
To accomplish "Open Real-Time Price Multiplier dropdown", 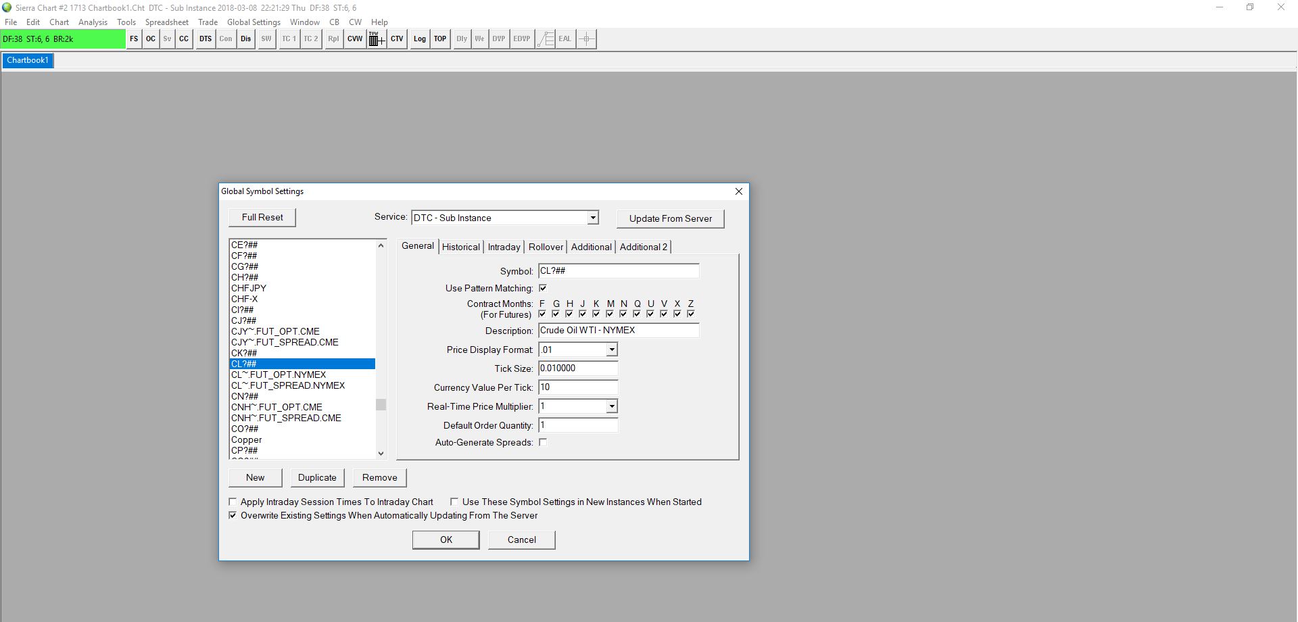I will (612, 406).
